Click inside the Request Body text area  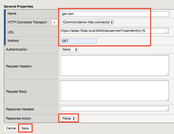(114, 91)
